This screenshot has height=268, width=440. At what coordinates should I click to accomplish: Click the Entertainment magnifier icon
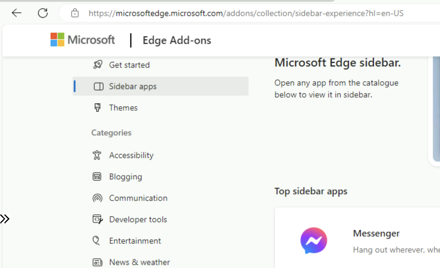pos(96,240)
